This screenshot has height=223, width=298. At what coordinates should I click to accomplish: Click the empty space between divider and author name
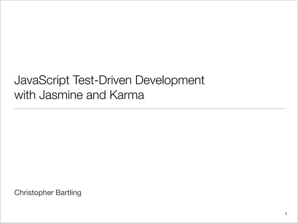(x=149, y=149)
